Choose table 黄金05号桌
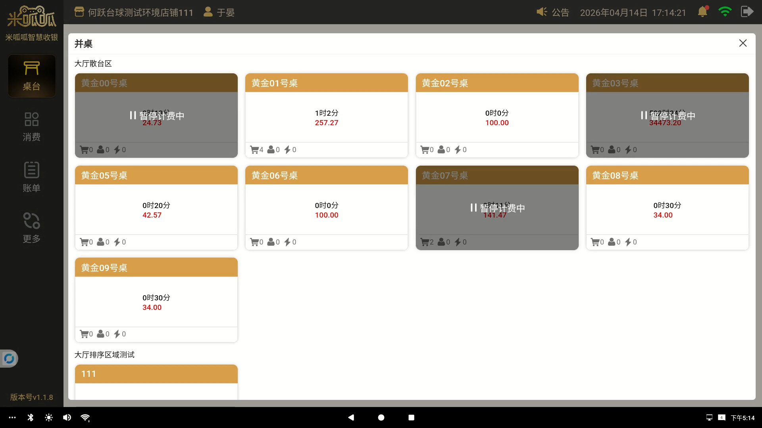The height and width of the screenshot is (428, 762). click(156, 208)
